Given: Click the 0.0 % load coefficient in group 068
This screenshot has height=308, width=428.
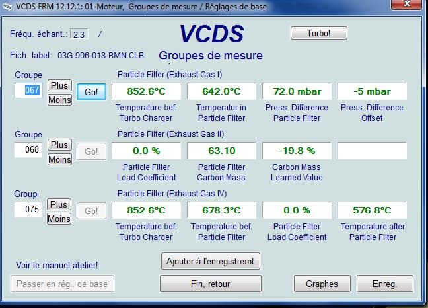Looking at the screenshot, I should [x=147, y=151].
